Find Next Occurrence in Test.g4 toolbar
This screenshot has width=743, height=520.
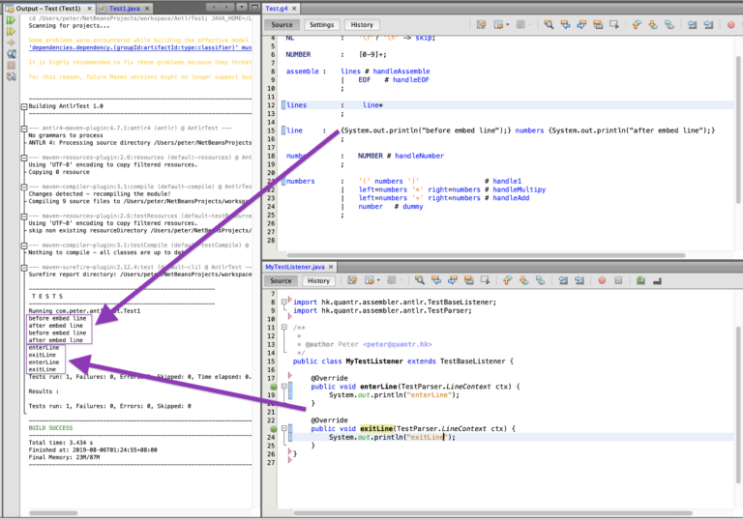[581, 24]
